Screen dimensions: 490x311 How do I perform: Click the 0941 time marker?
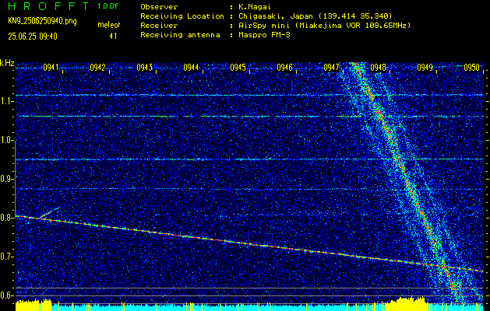click(x=51, y=68)
